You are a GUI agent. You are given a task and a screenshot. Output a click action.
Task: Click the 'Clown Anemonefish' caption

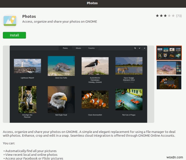(95, 115)
